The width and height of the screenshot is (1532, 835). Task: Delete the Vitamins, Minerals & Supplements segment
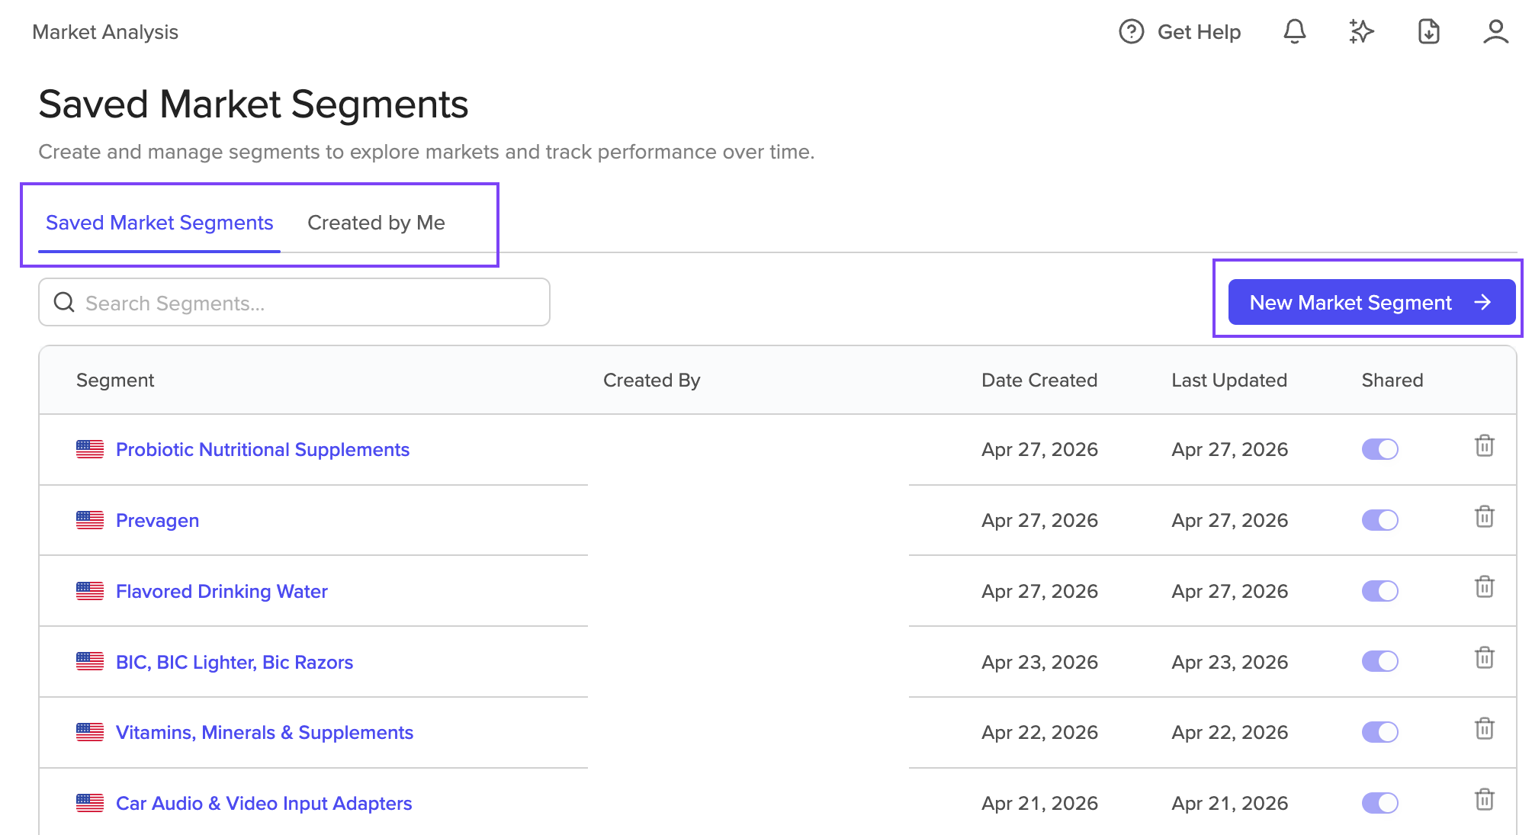point(1484,728)
